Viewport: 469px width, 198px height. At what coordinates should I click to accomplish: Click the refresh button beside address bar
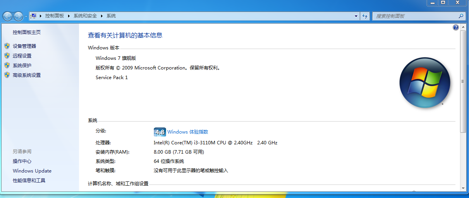click(364, 16)
